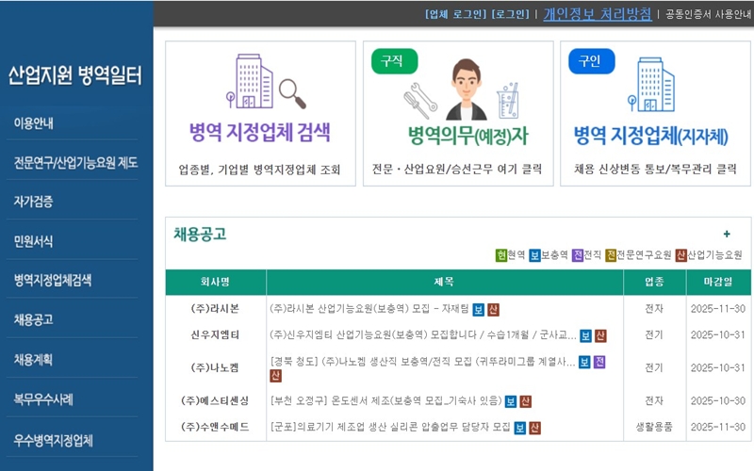This screenshot has height=471, width=754.
Task: Select 자가검증 in the sidebar
Action: pos(33,202)
